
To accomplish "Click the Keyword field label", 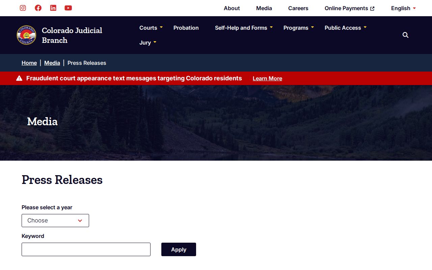I will click(33, 236).
